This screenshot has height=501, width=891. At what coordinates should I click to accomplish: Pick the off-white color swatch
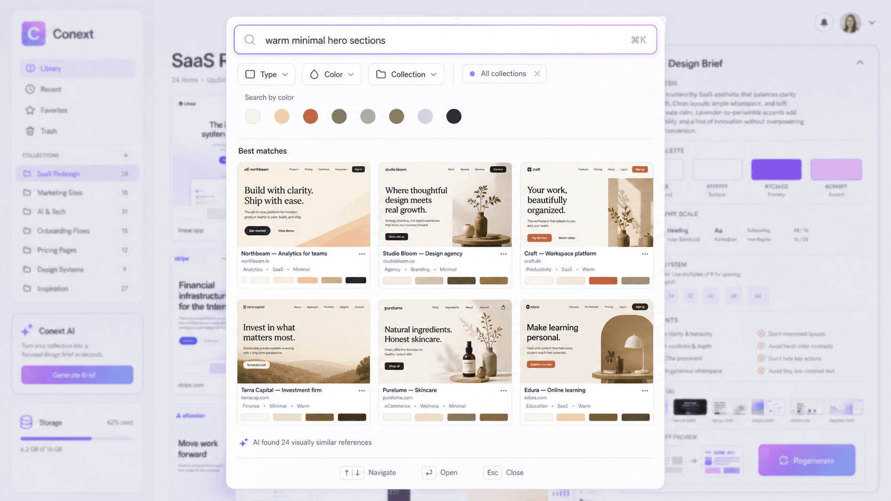pos(253,116)
